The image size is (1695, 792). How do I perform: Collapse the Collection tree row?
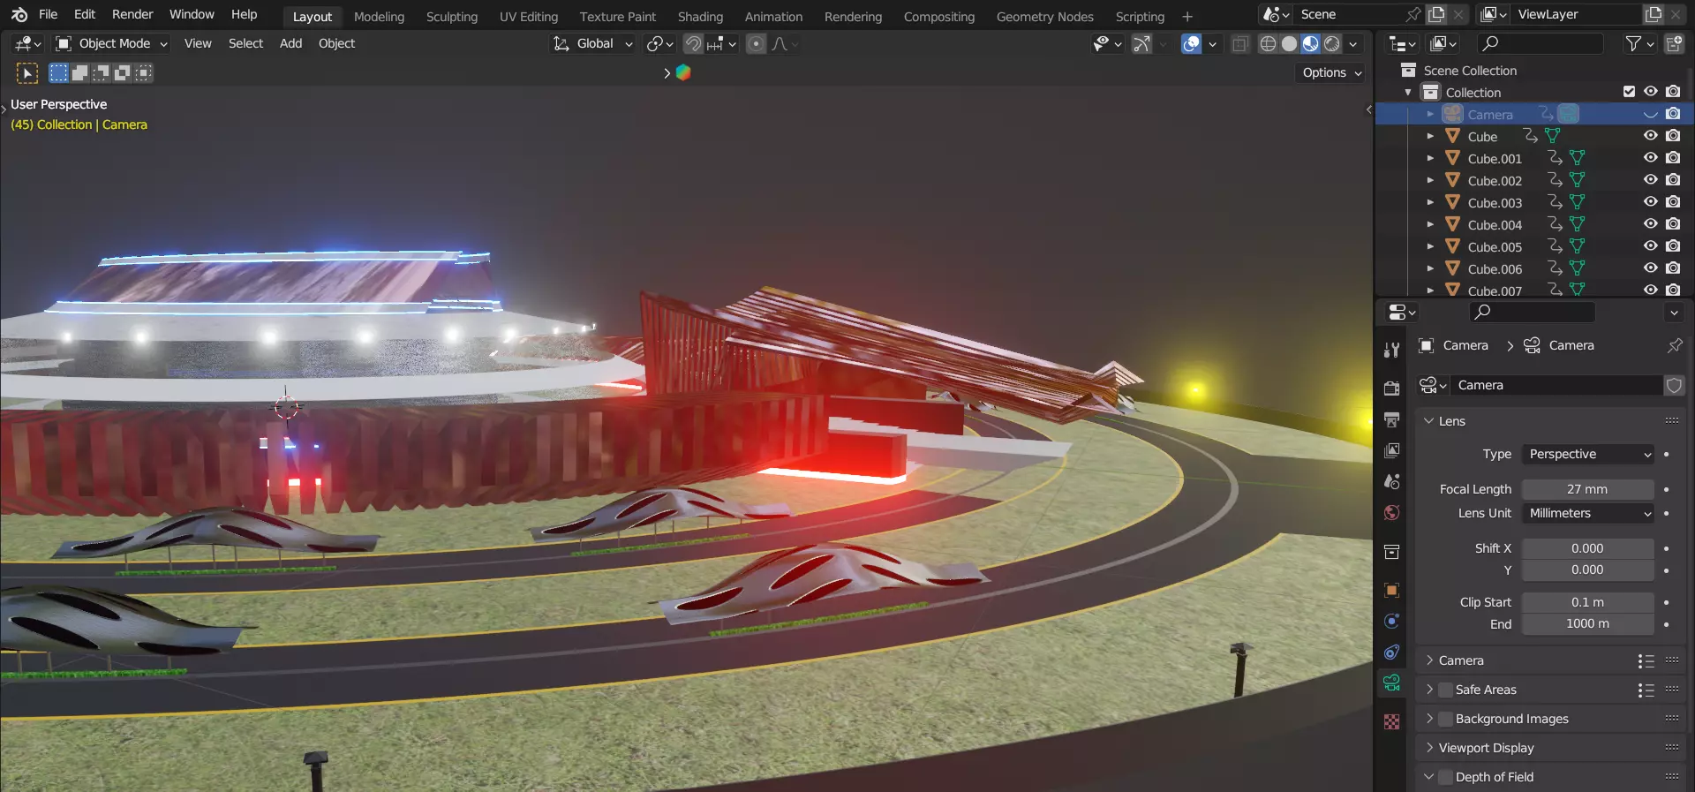pyautogui.click(x=1408, y=92)
